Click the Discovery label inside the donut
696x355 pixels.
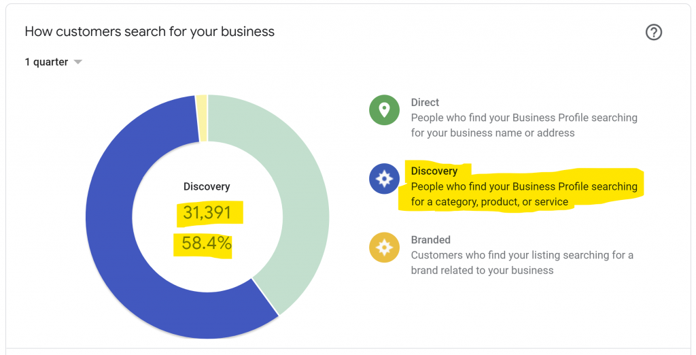(207, 186)
